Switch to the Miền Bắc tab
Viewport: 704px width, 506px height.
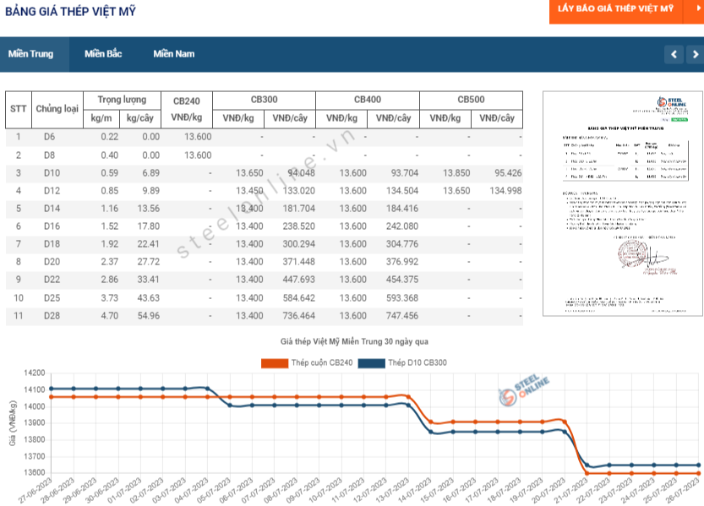(x=103, y=54)
